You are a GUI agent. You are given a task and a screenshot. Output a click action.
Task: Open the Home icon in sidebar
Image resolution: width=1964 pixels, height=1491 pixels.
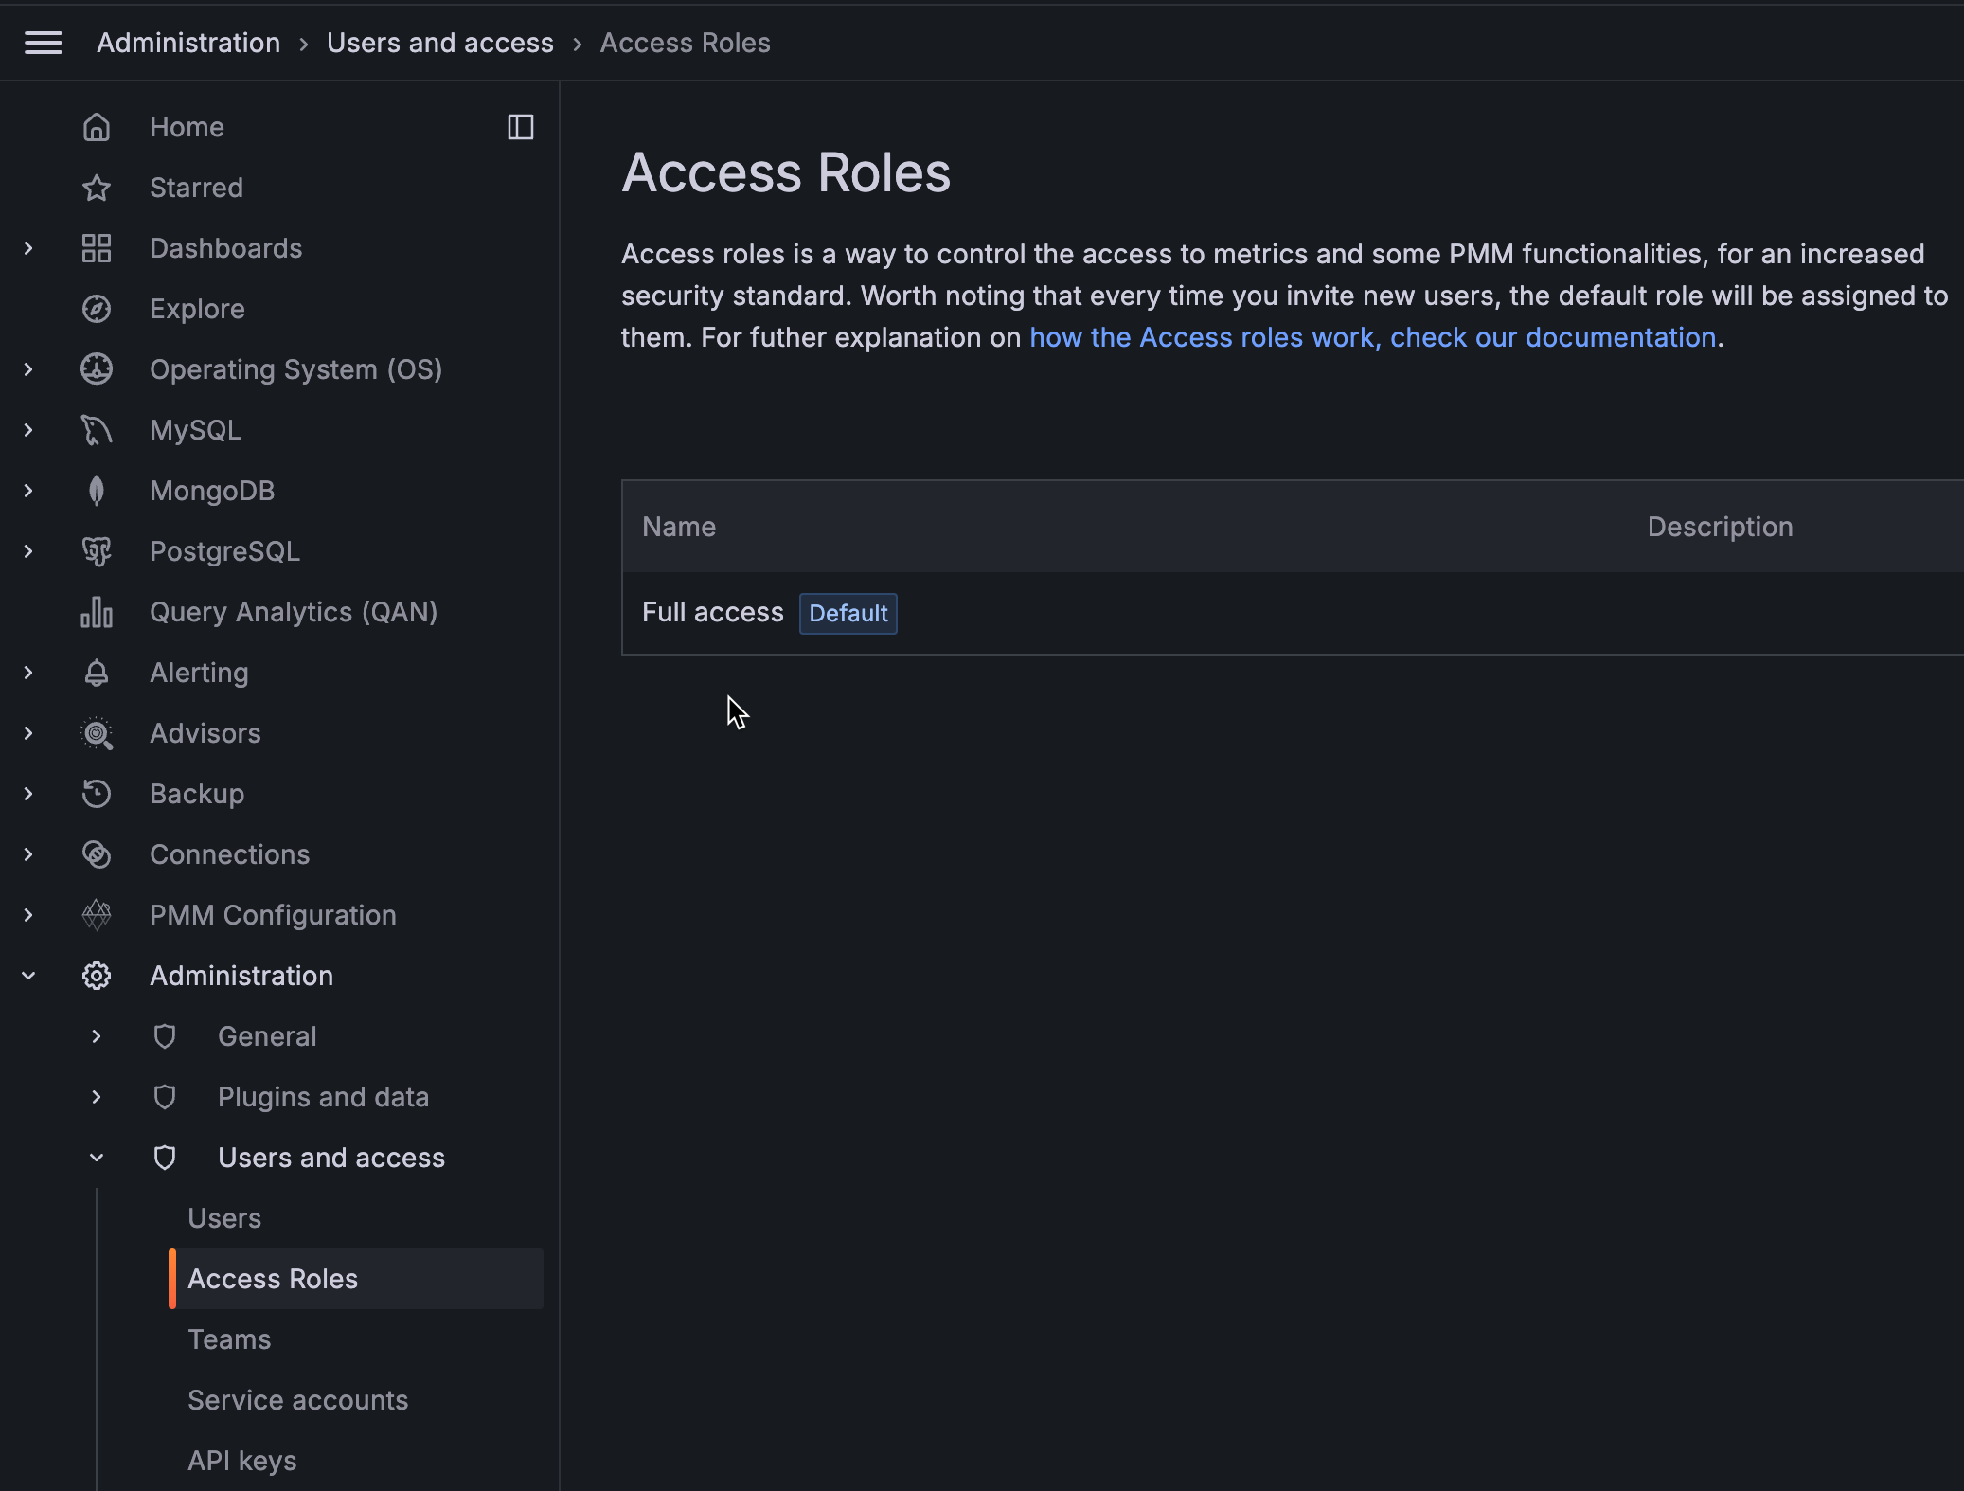[98, 127]
